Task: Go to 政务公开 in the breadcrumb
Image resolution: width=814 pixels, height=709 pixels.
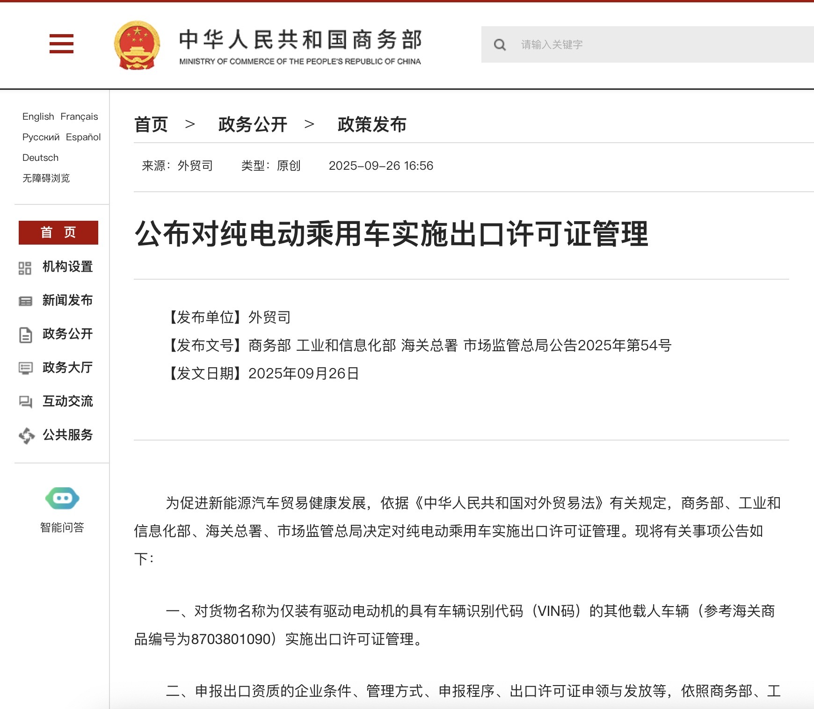Action: (253, 124)
